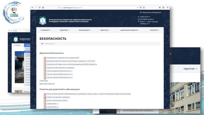
Task: Open the browser library icon
Action: coord(160,8)
